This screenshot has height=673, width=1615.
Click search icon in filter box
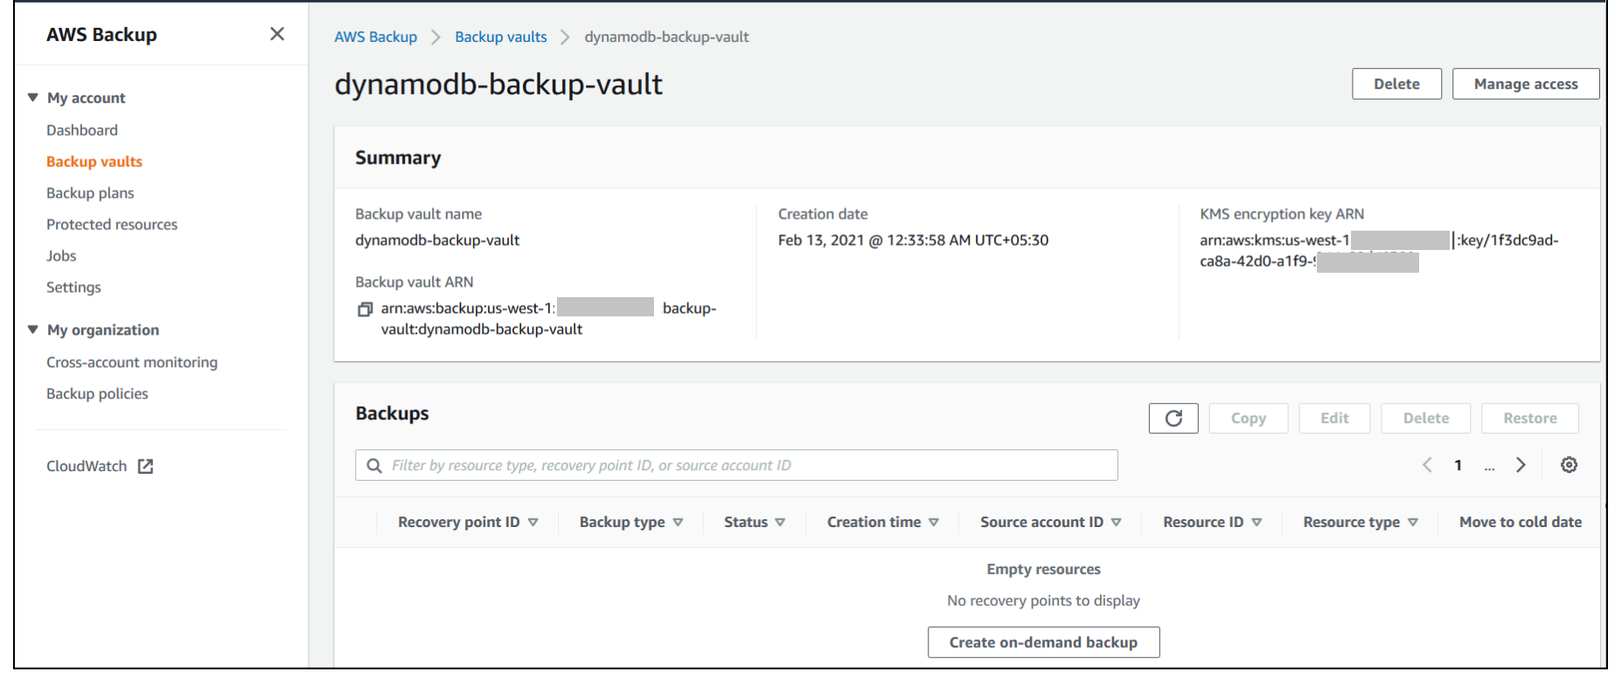(374, 465)
